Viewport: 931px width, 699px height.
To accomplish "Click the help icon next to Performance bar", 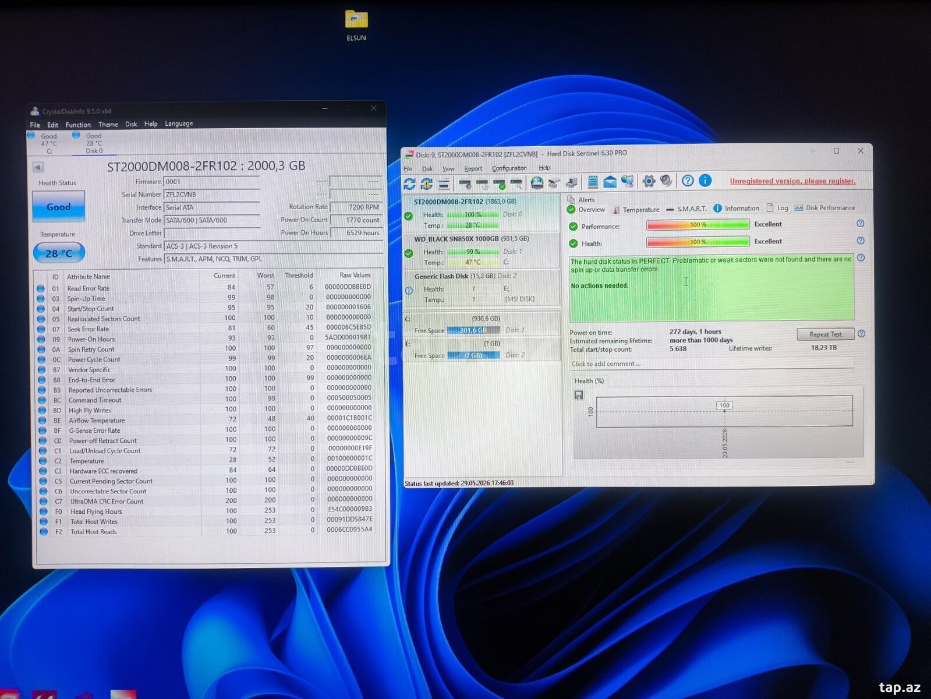I will tap(860, 224).
